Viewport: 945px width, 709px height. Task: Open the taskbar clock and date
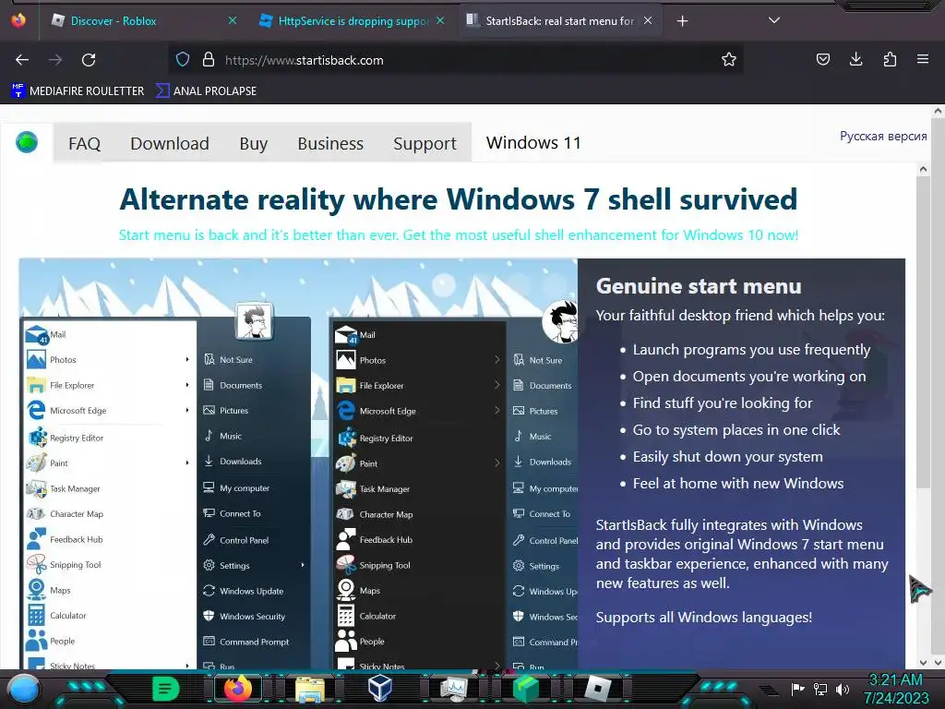(896, 689)
